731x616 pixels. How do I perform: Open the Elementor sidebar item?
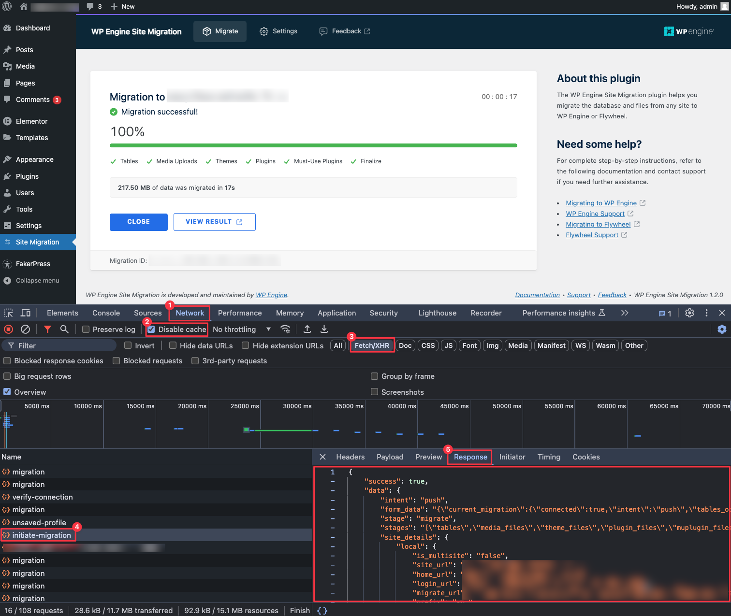(x=31, y=121)
